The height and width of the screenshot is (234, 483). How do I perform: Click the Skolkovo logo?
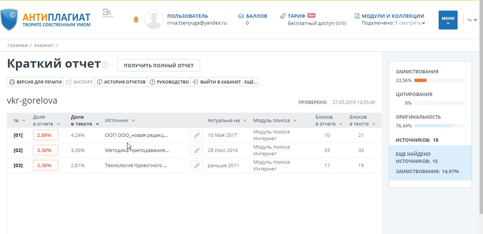click(x=108, y=13)
